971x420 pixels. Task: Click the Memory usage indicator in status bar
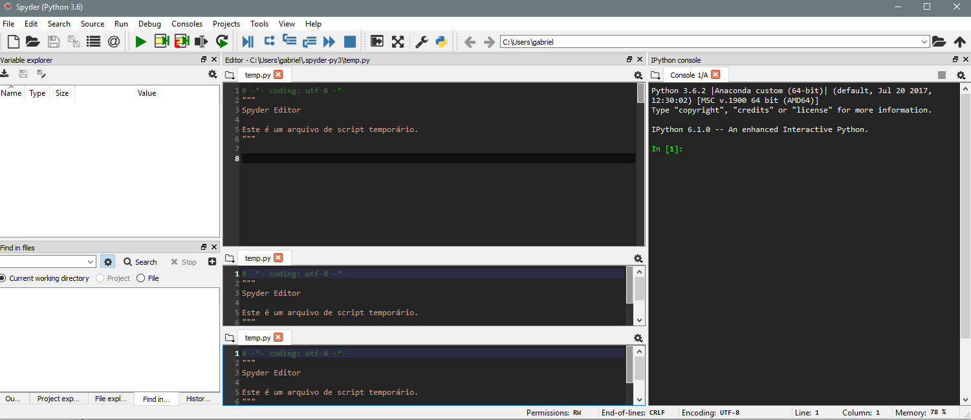(x=921, y=412)
